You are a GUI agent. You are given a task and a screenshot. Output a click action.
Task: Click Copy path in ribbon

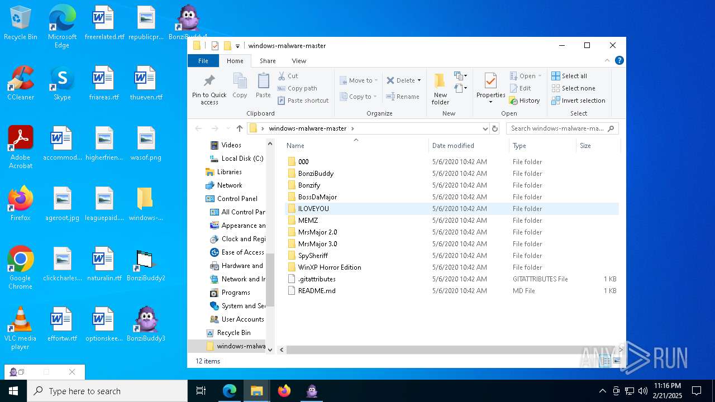click(x=297, y=88)
